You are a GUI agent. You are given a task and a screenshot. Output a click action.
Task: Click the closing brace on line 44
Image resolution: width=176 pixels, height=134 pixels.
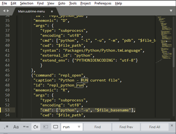(41, 65)
